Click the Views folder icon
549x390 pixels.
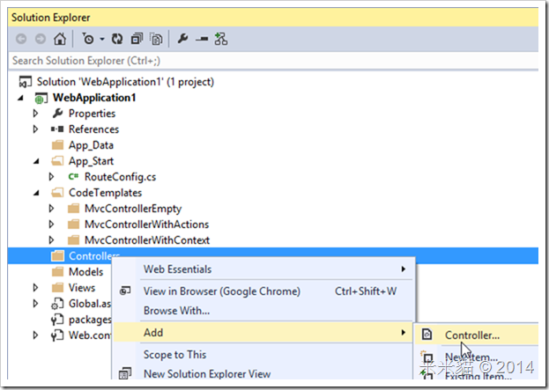pos(57,288)
